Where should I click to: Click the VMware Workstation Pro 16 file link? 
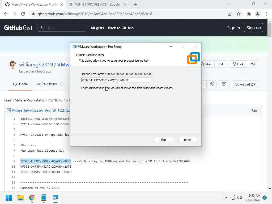(x=41, y=110)
